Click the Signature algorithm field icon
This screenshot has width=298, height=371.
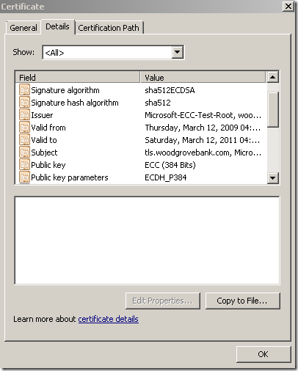tap(24, 90)
